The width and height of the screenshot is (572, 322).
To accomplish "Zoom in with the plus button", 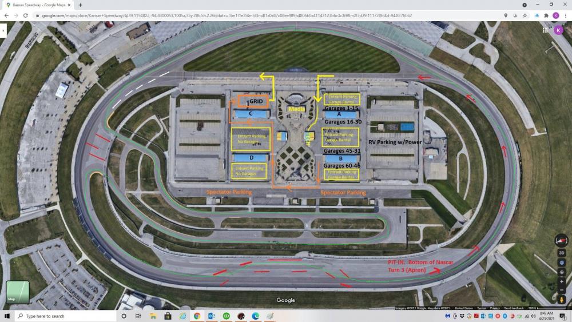I will point(562,281).
